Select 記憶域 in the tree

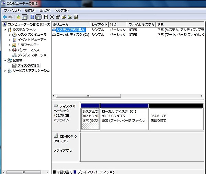pyautogui.click(x=18, y=60)
